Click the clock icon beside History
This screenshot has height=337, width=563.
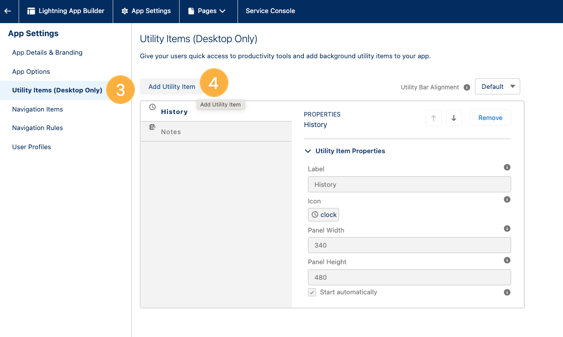tap(152, 107)
